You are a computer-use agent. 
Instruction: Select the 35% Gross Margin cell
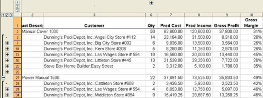coord(251,66)
